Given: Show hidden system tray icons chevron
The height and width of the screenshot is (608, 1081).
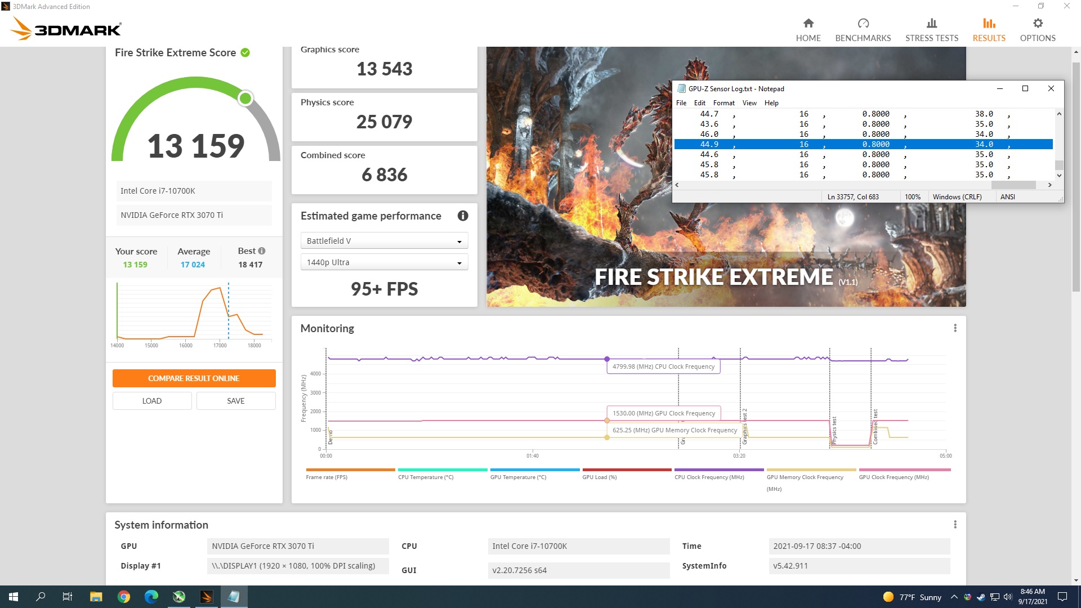Looking at the screenshot, I should point(954,597).
